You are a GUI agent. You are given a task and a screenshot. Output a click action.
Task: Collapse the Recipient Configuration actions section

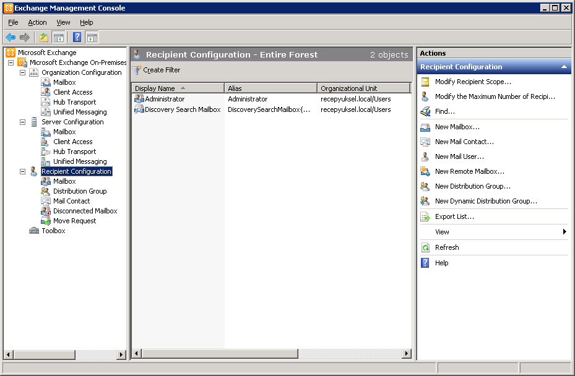tap(564, 67)
